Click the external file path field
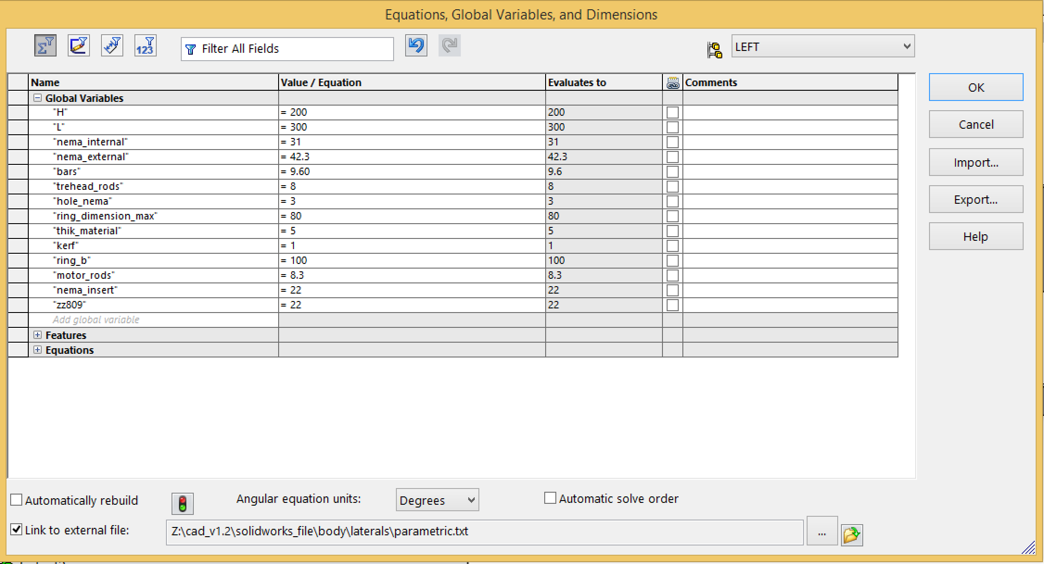Viewport: 1044px width, 564px height. (484, 532)
